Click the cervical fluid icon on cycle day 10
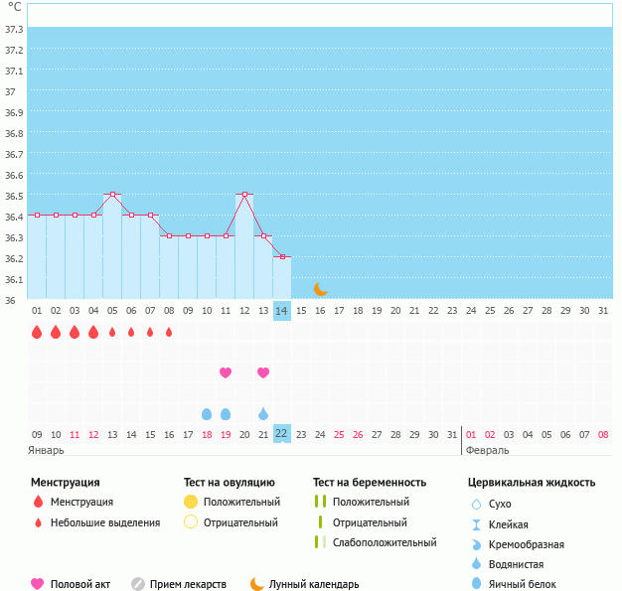622x591 pixels. (x=207, y=413)
